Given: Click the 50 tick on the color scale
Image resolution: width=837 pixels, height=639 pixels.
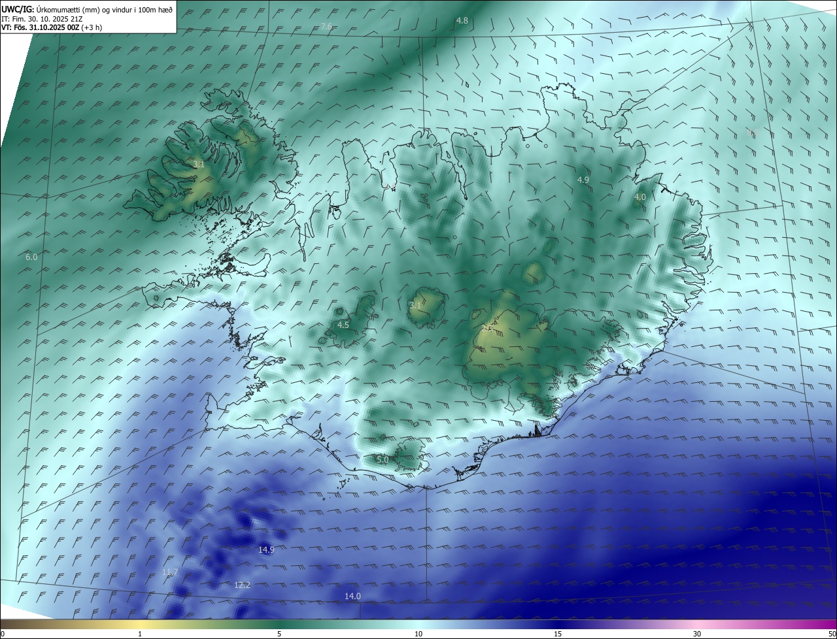Looking at the screenshot, I should pyautogui.click(x=832, y=634).
